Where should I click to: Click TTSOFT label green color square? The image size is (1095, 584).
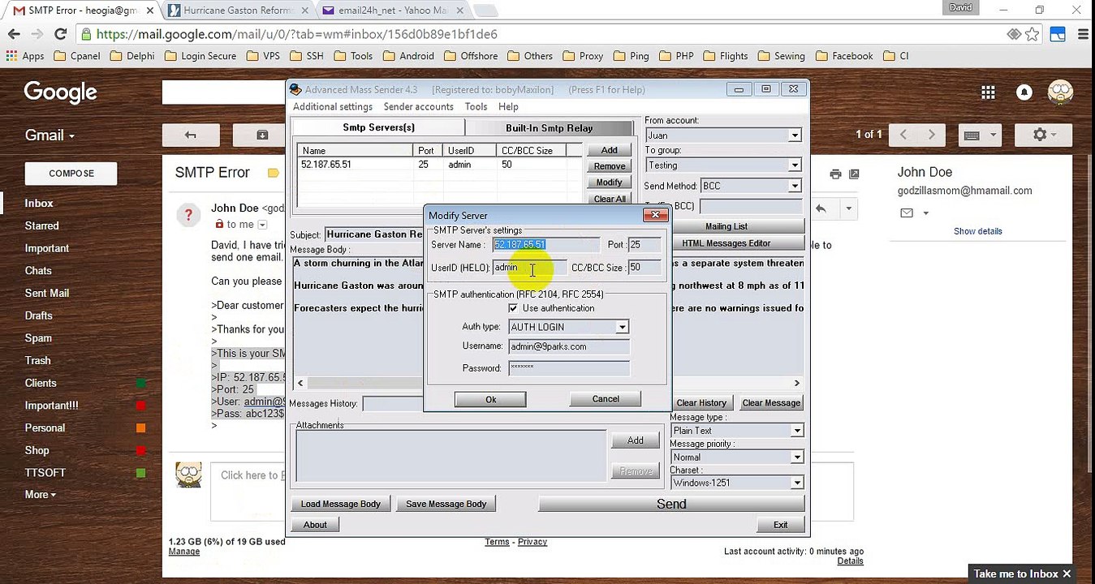coord(141,473)
